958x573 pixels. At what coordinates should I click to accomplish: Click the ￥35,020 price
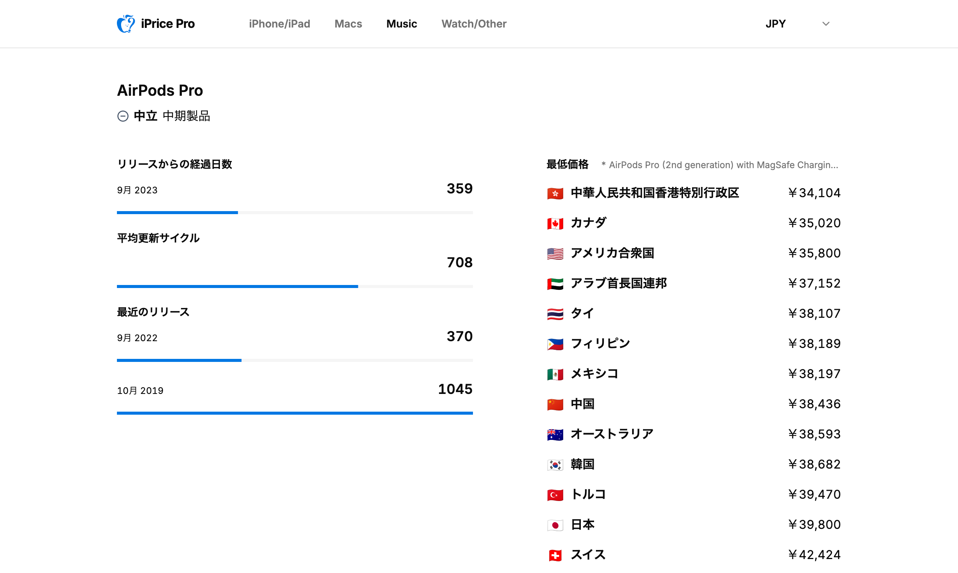tap(814, 223)
